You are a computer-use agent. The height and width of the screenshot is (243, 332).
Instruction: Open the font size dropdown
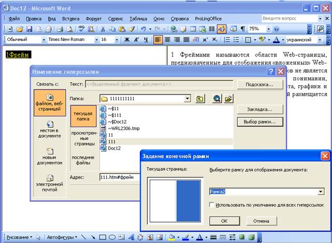pyautogui.click(x=117, y=39)
